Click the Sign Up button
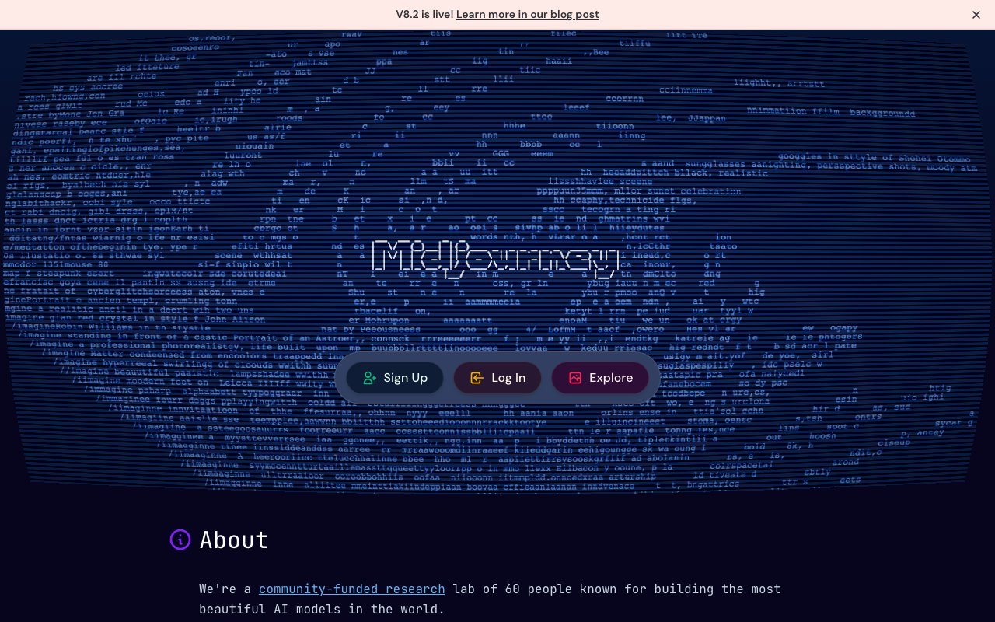Screen dimensions: 995x622 (395, 378)
